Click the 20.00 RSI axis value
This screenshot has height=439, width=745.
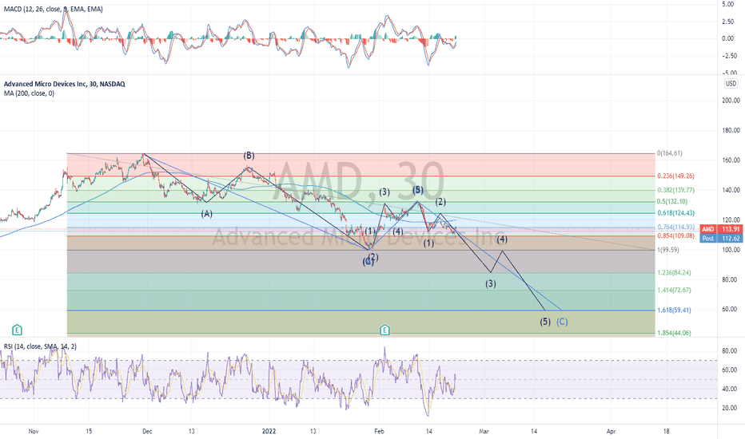point(729,408)
